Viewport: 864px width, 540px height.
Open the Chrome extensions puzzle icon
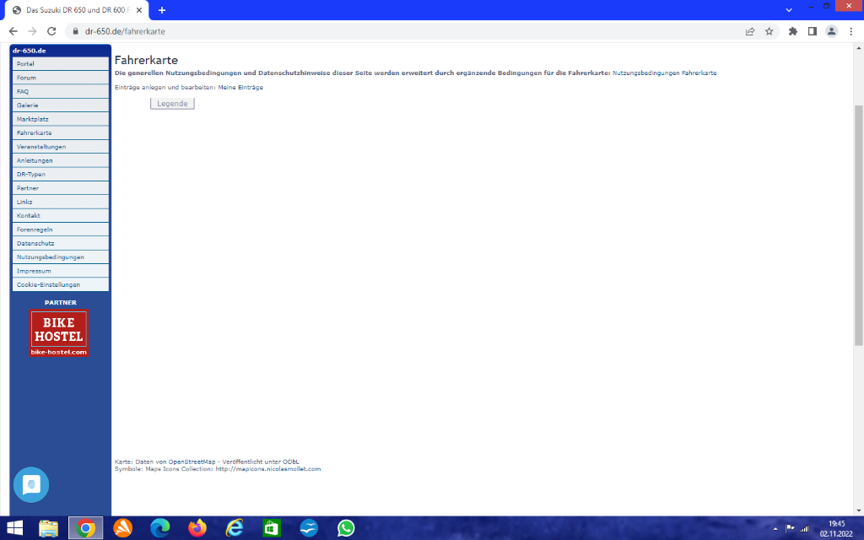click(793, 31)
